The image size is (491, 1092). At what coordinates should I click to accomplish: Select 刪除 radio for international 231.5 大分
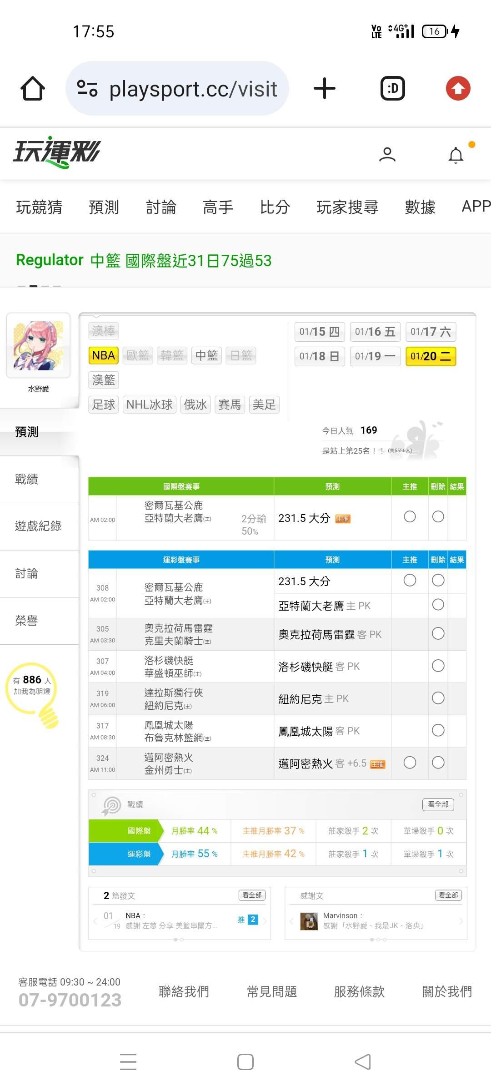tap(438, 516)
